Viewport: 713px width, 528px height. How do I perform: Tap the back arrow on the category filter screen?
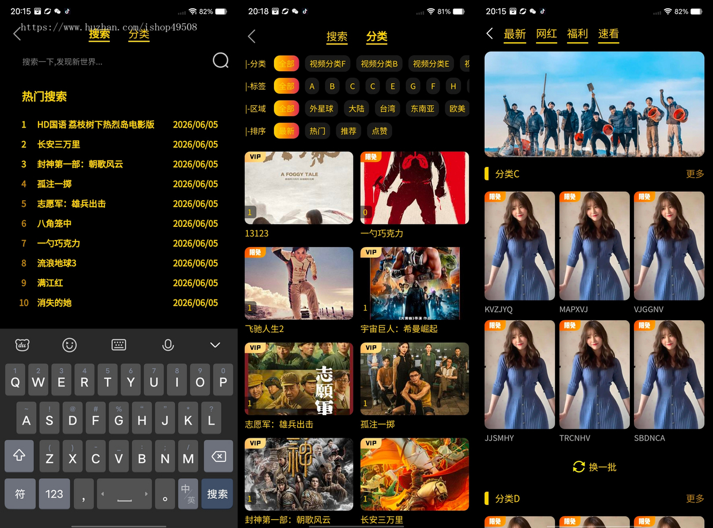[251, 36]
